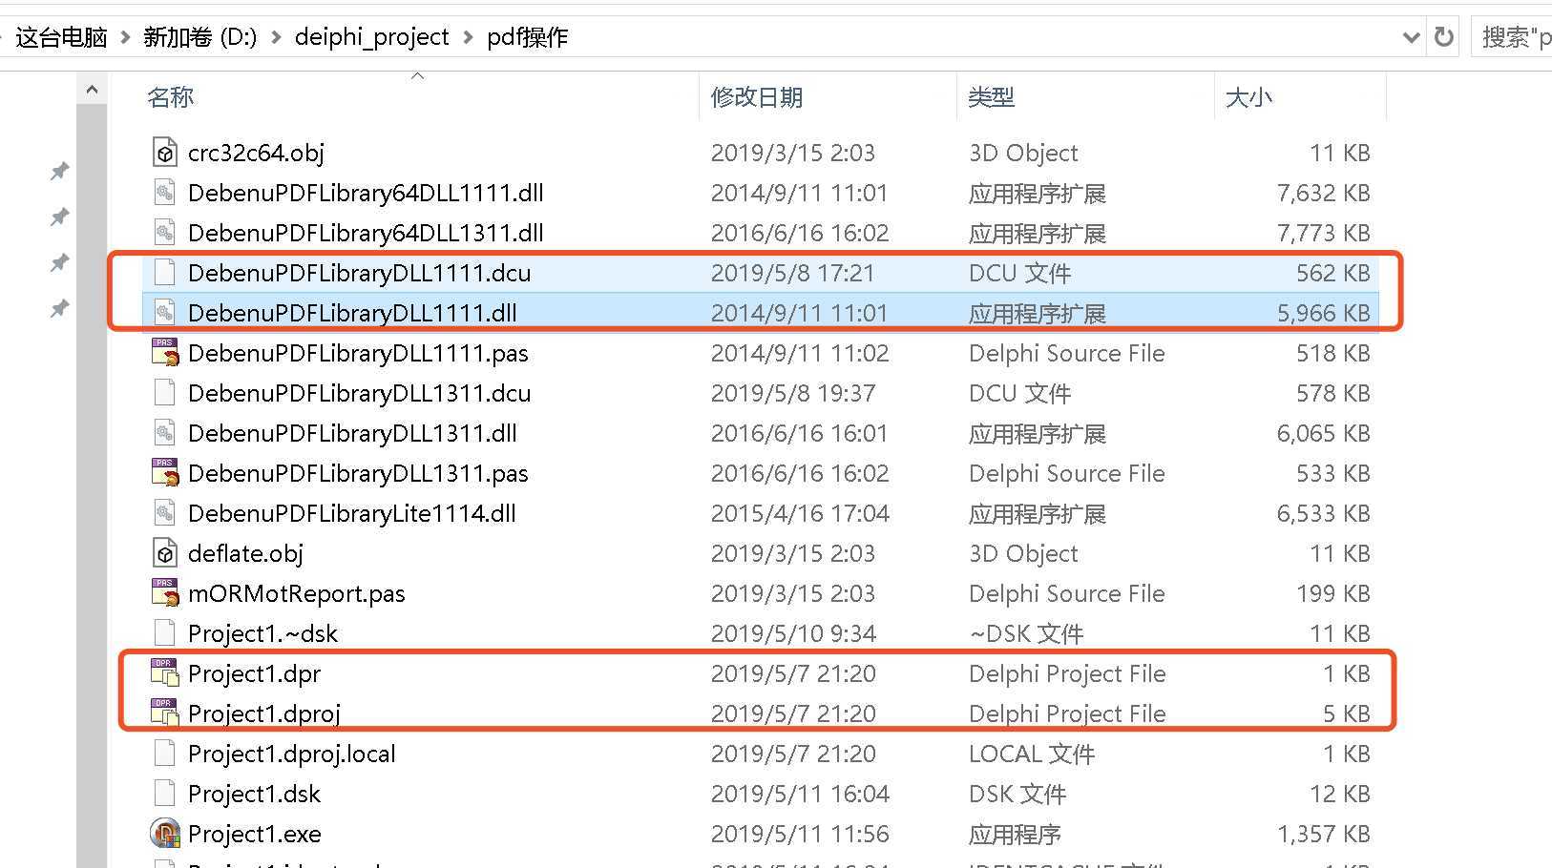Click the DebenuPDFLibraryDLL1111.pas Delphi source icon

pos(165,353)
